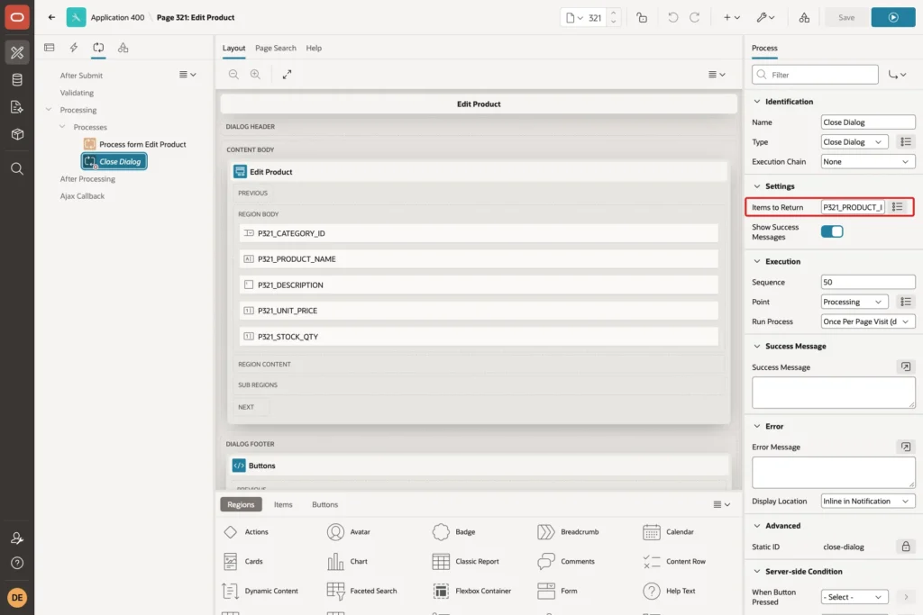The height and width of the screenshot is (615, 923).
Task: Open Type quick pick list icon
Action: [x=905, y=141]
